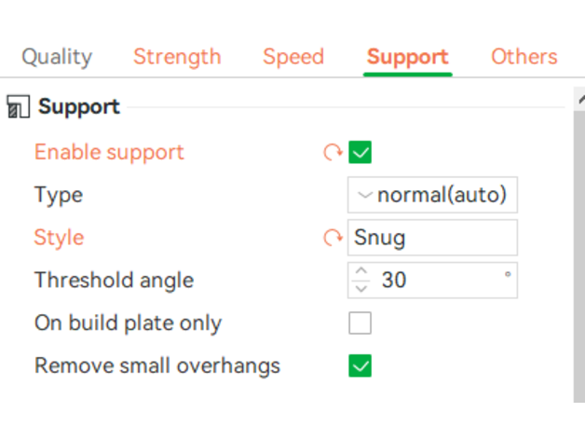Image resolution: width=585 pixels, height=440 pixels.
Task: Increase the Threshold angle with up arrow
Action: (x=361, y=272)
